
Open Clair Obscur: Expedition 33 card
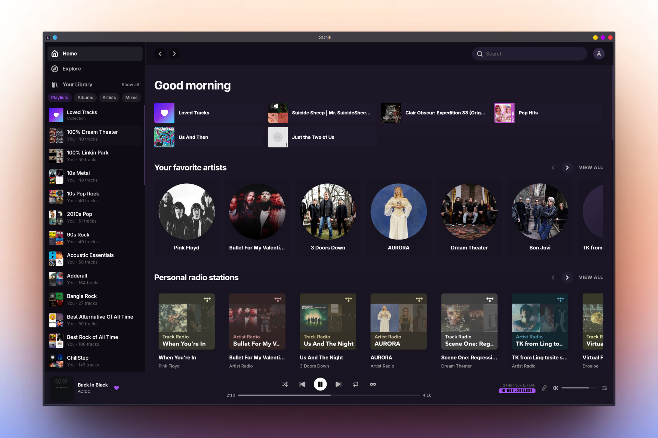coord(435,113)
